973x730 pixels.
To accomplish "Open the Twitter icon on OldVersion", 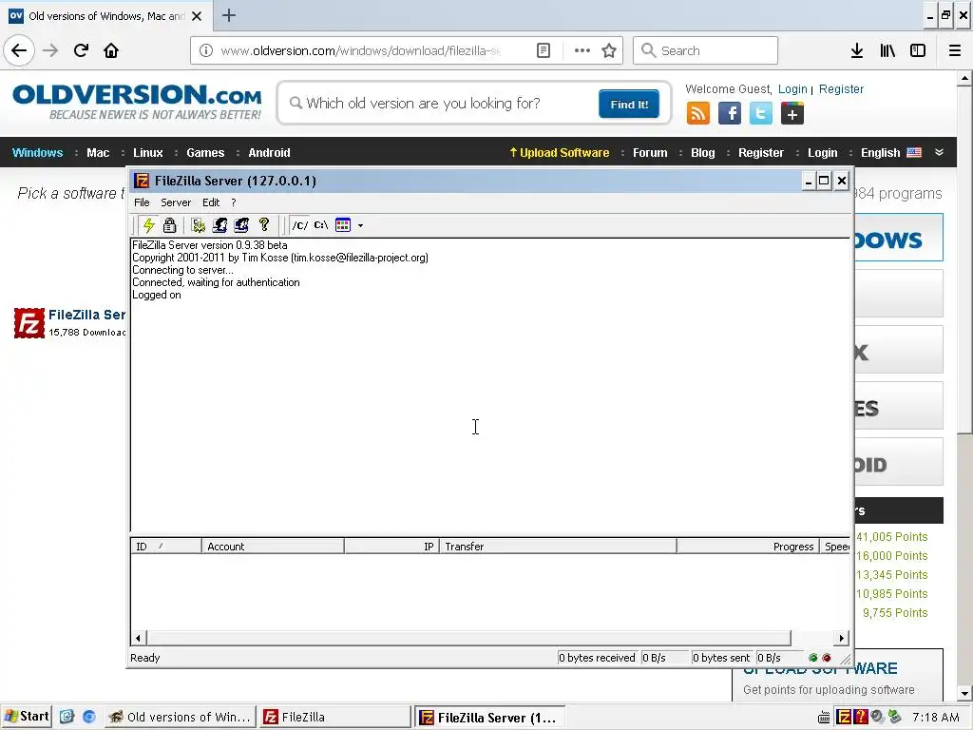I will pos(761,114).
